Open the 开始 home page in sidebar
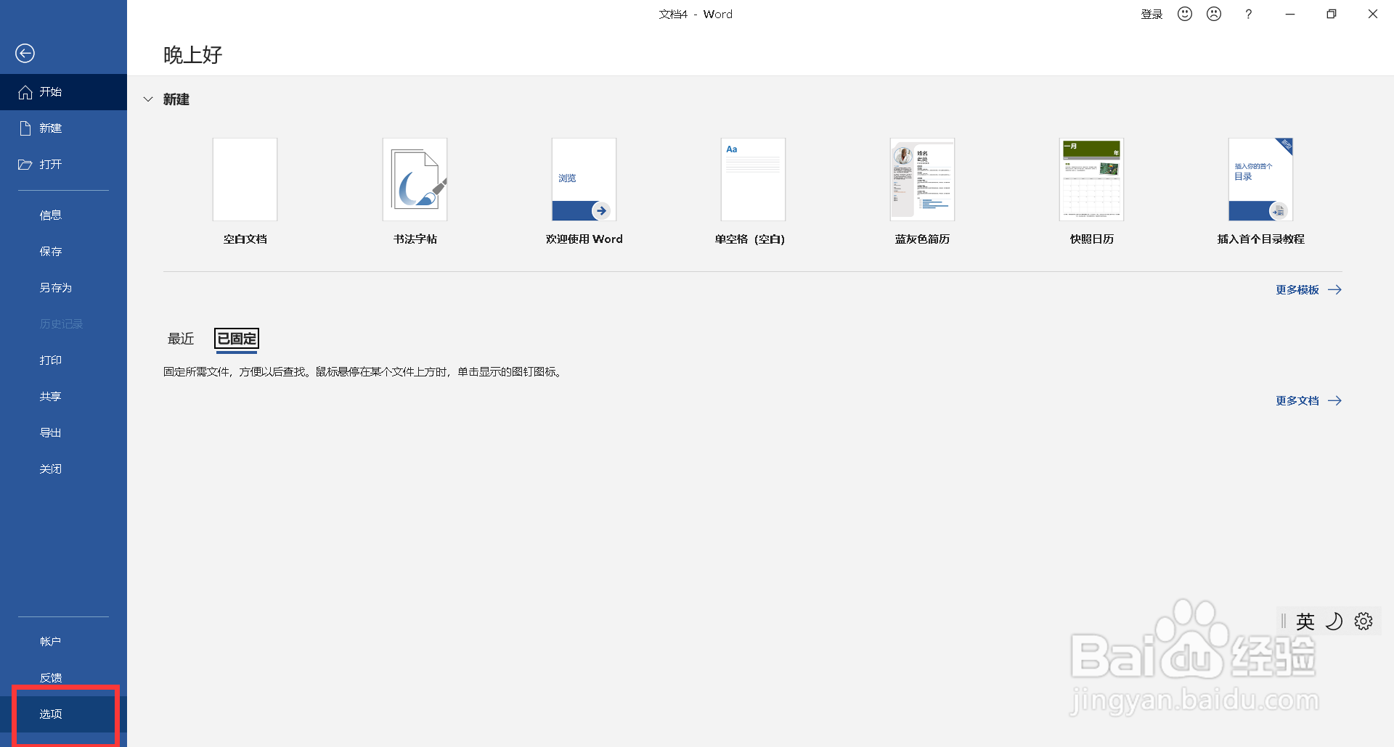 click(x=63, y=92)
